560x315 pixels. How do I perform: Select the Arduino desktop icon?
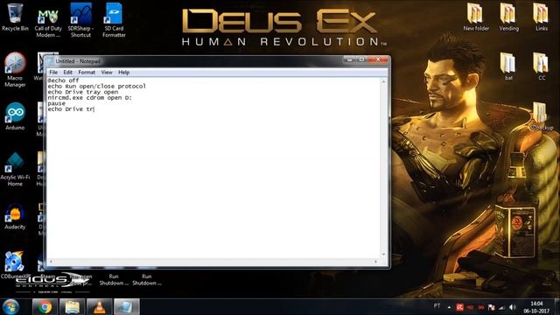click(x=15, y=116)
